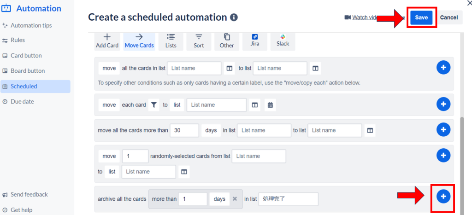Remove the 'more than 1 days' condition
Image resolution: width=472 pixels, height=215 pixels.
pos(235,199)
